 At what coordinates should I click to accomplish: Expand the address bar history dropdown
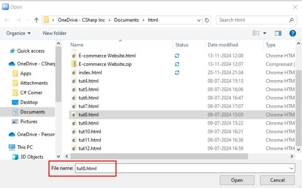tap(199, 20)
